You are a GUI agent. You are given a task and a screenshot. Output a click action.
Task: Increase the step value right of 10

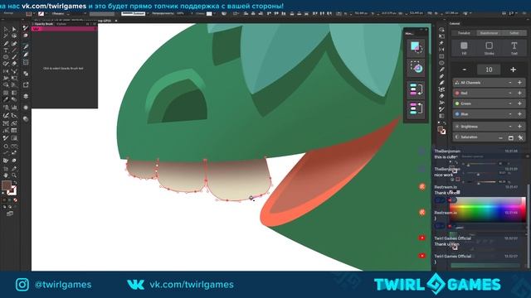(x=513, y=70)
